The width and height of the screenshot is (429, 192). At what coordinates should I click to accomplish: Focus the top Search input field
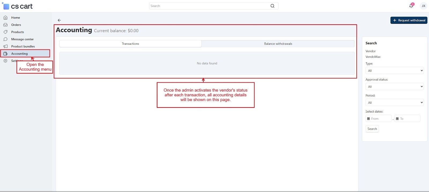214,6
